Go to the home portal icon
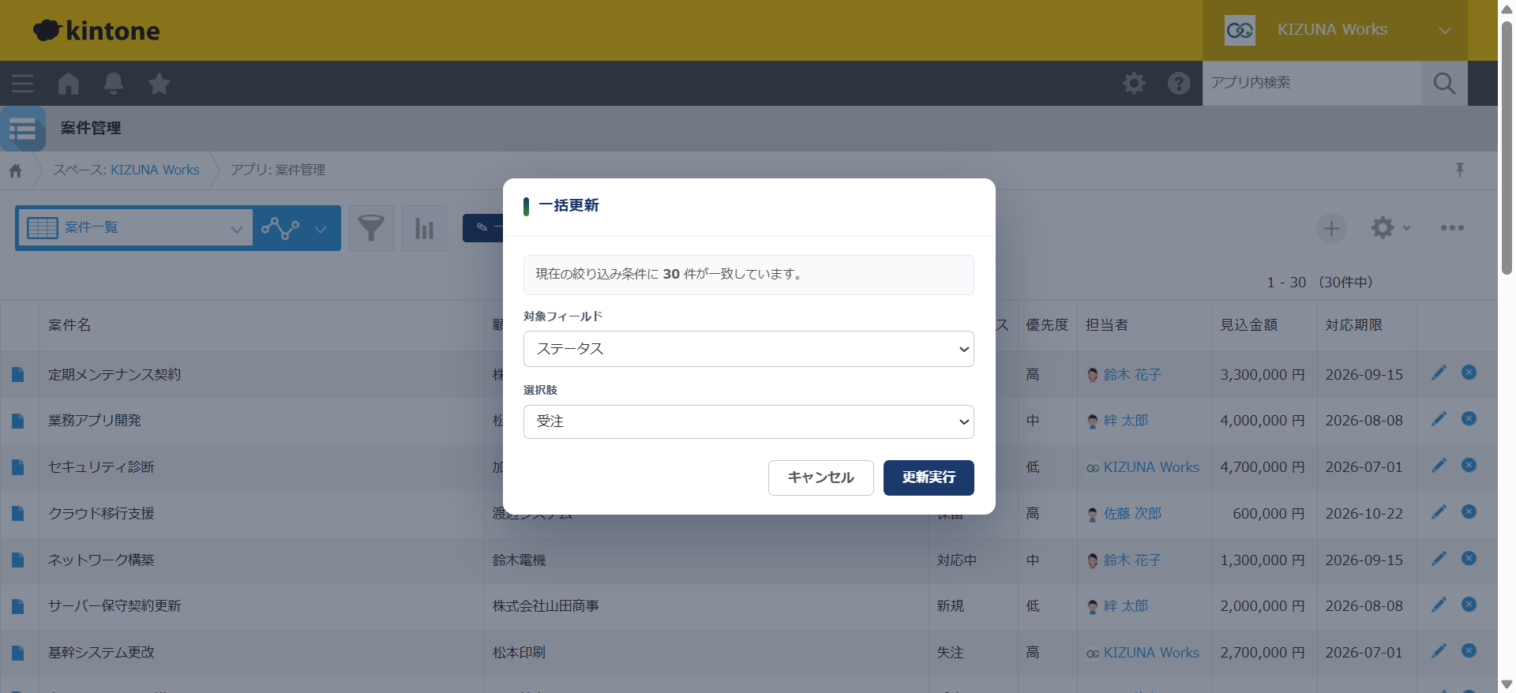The image size is (1516, 693). pyautogui.click(x=69, y=83)
